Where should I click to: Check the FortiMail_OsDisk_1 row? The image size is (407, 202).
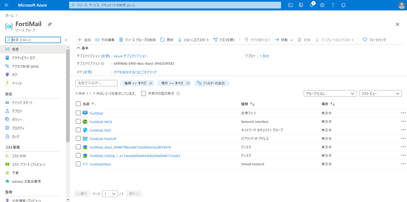pyautogui.click(x=78, y=155)
